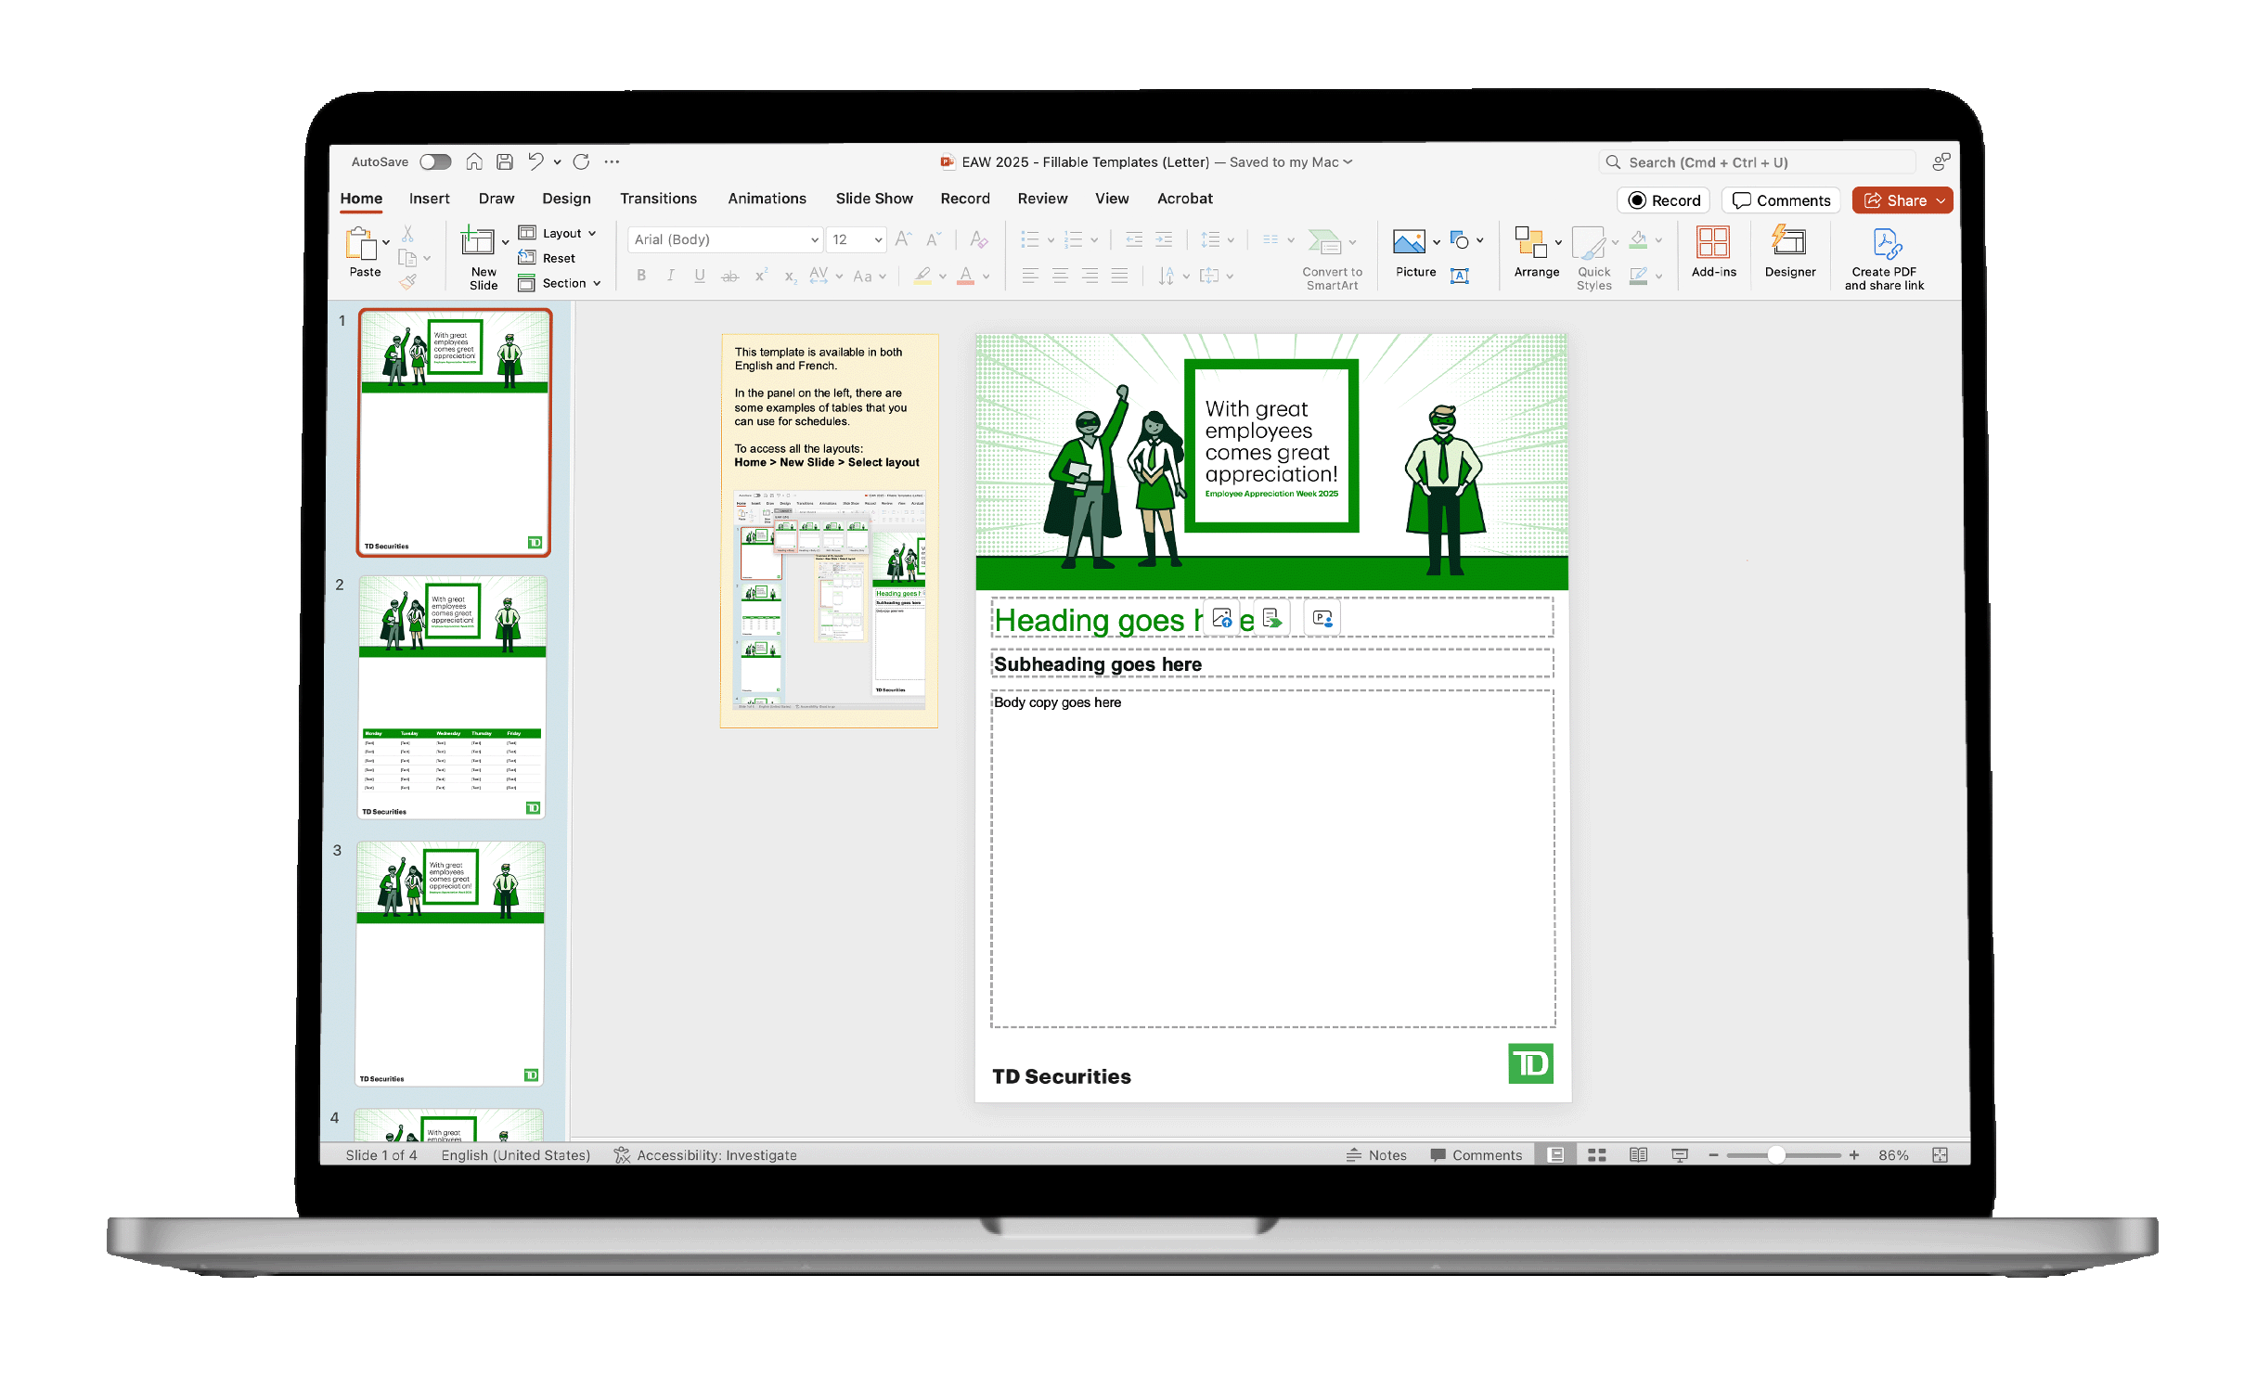Apply underline to selected text
Screen dimensions: 2257x1377
[699, 276]
